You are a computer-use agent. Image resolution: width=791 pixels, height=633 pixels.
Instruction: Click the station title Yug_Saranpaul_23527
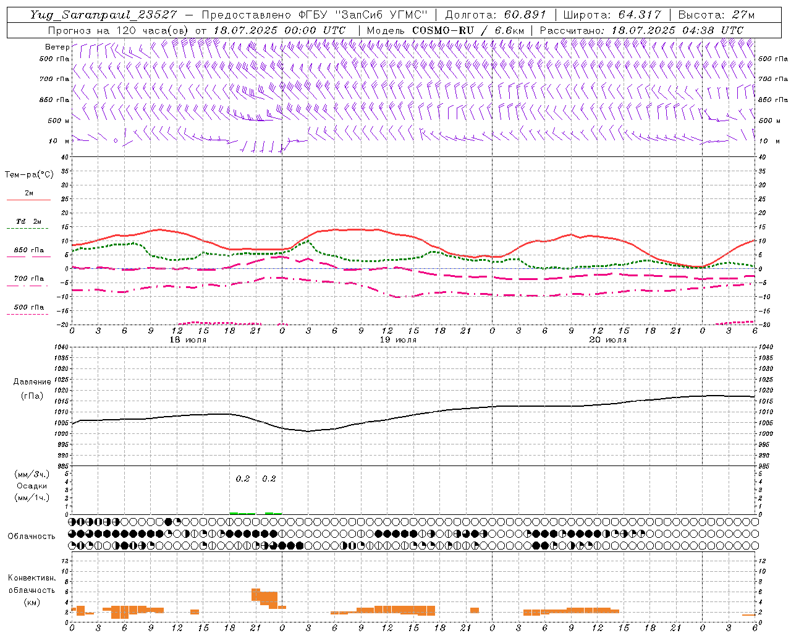[105, 15]
